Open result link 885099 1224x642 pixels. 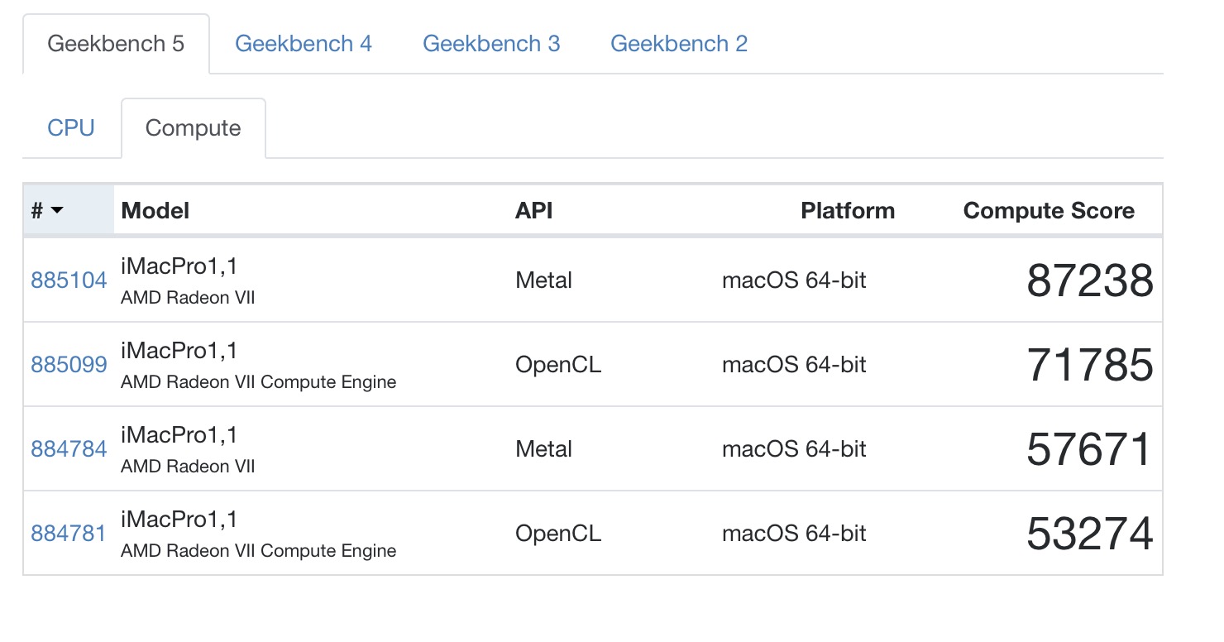click(69, 365)
